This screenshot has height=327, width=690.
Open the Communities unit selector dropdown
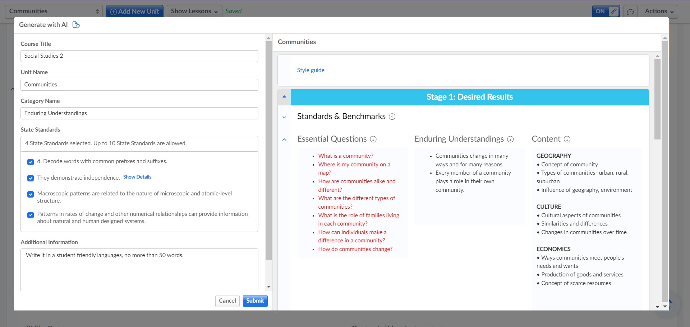point(54,11)
